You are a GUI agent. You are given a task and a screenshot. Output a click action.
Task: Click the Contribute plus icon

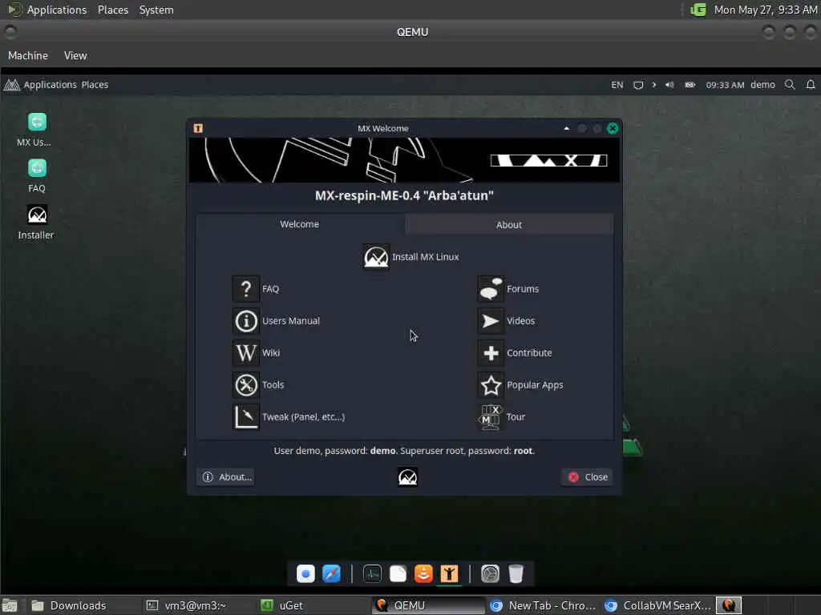coord(491,352)
